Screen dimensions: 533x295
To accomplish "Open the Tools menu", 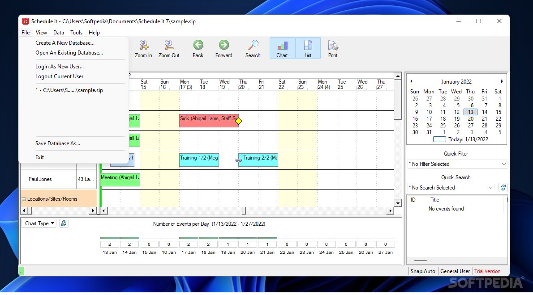I will [x=77, y=33].
